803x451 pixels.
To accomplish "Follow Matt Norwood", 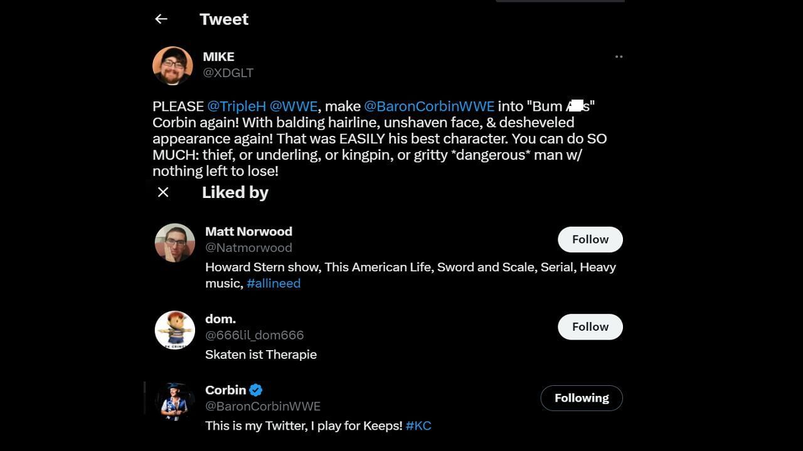I will point(590,239).
